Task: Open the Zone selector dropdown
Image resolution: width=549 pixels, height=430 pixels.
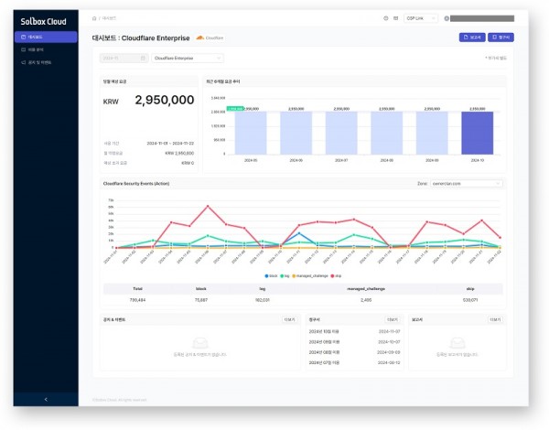Action: [x=466, y=184]
